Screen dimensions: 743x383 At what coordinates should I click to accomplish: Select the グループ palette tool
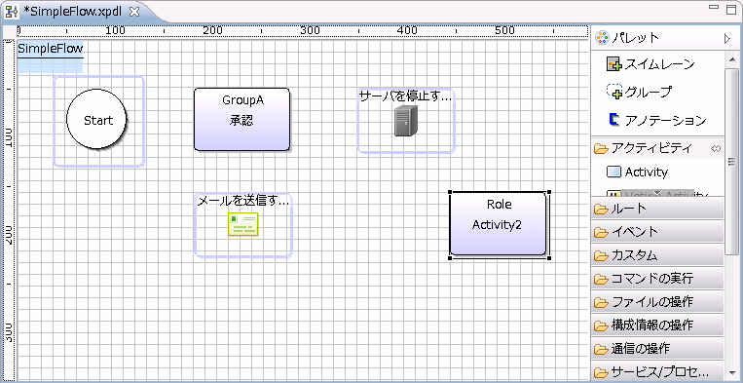[639, 92]
